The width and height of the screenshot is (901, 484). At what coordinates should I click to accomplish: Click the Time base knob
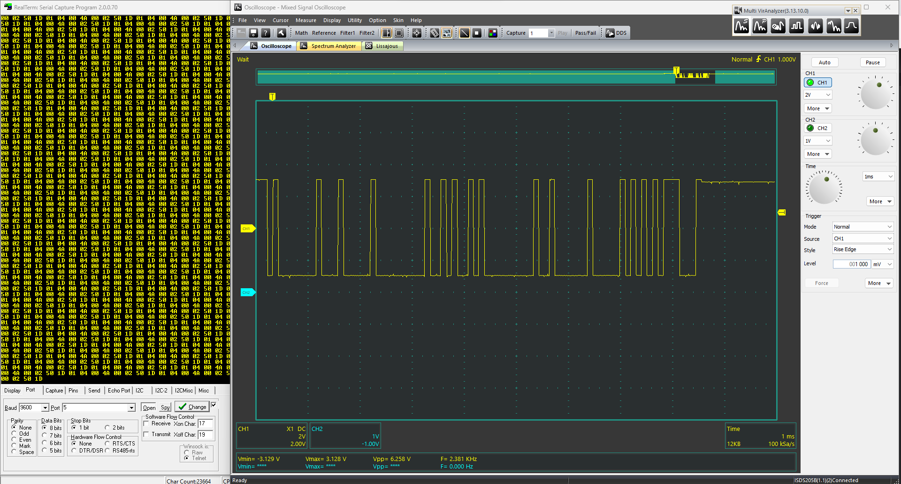click(x=824, y=188)
